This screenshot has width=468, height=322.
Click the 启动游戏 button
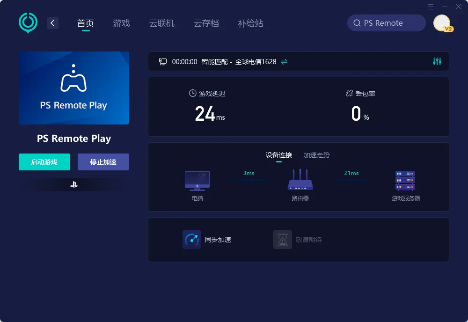[44, 162]
